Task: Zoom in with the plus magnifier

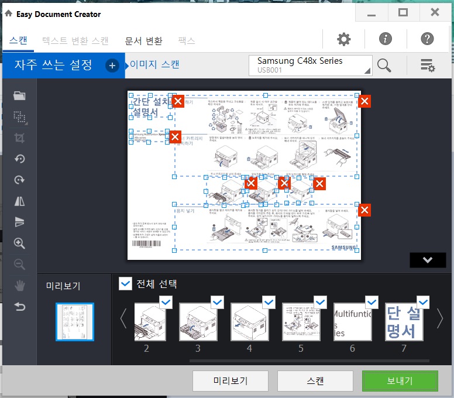Action: (19, 243)
